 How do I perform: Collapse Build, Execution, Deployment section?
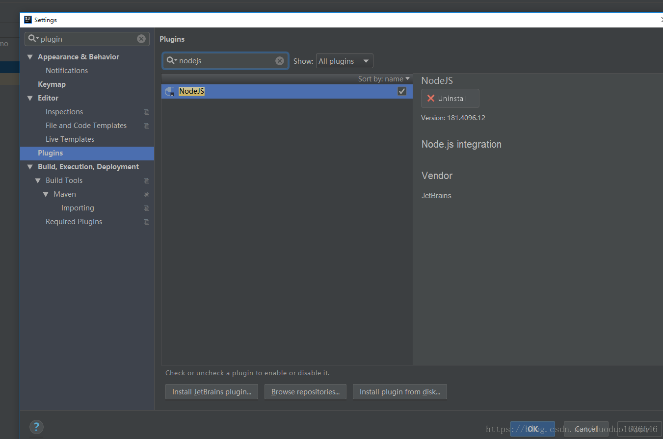pos(30,167)
